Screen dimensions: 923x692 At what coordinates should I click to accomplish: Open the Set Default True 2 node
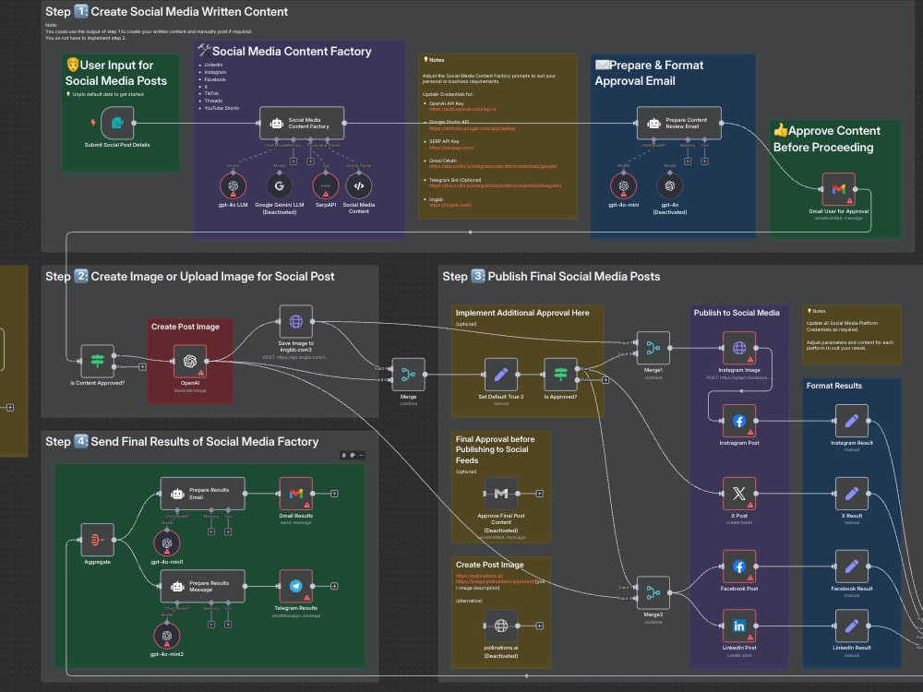501,375
